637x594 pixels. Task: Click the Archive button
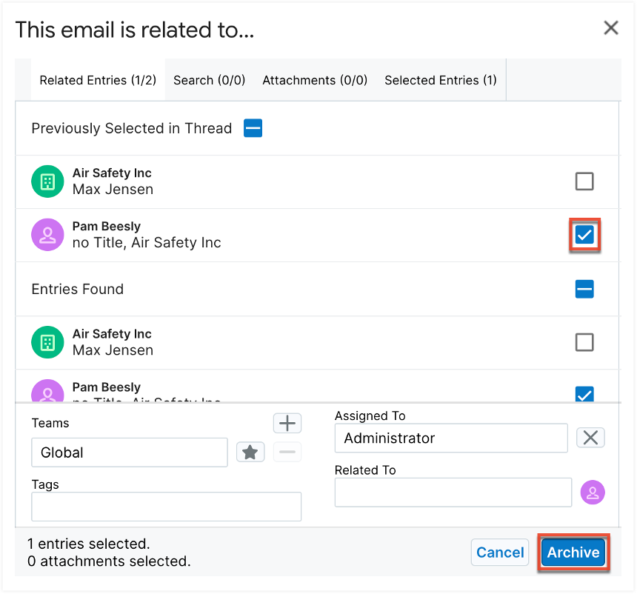(573, 552)
